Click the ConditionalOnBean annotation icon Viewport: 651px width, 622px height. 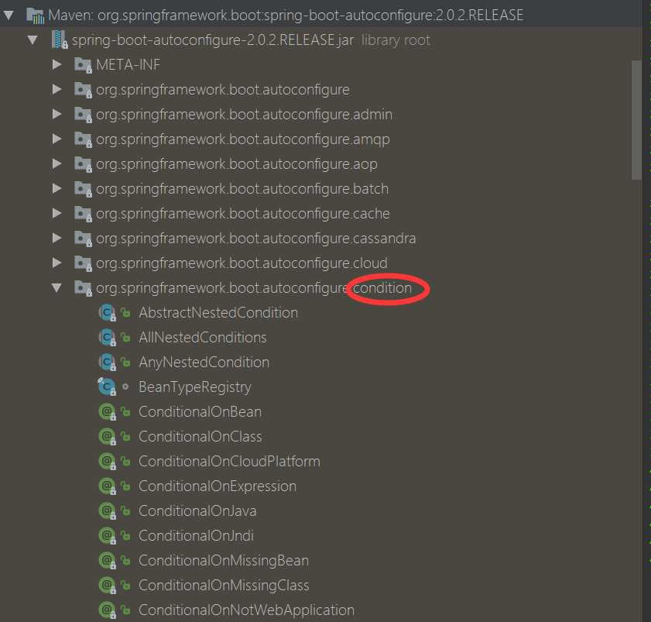pyautogui.click(x=107, y=412)
